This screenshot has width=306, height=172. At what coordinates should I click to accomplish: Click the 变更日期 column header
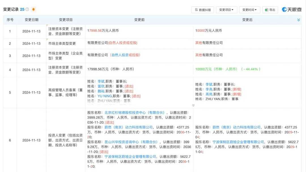(31, 20)
